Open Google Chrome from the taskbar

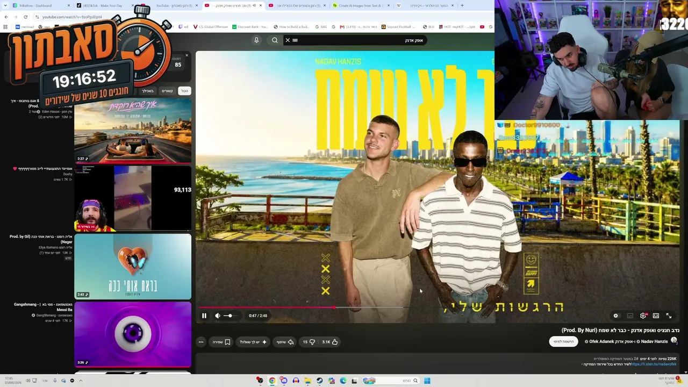(x=272, y=381)
